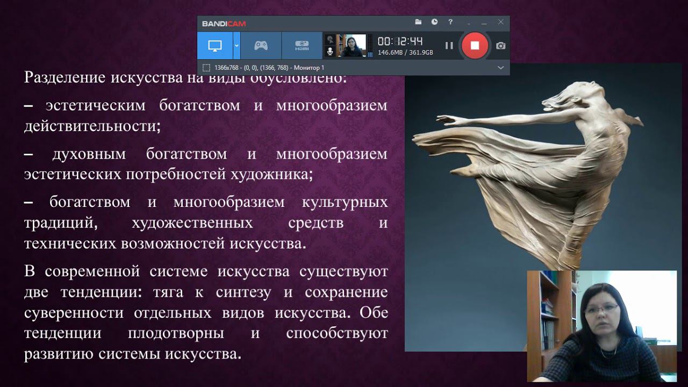Click bullet 'эстетическим богатством и многообразием'
The width and height of the screenshot is (688, 387).
click(x=206, y=115)
